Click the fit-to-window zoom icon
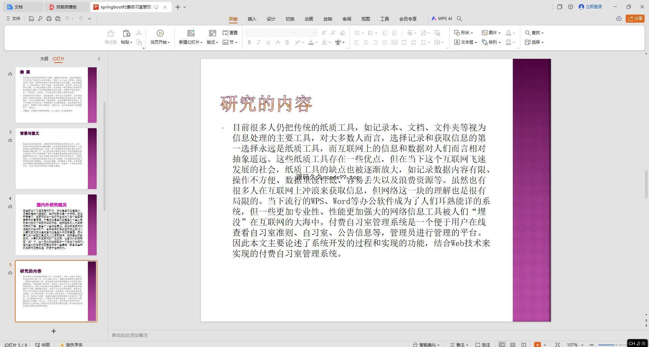 click(x=557, y=345)
